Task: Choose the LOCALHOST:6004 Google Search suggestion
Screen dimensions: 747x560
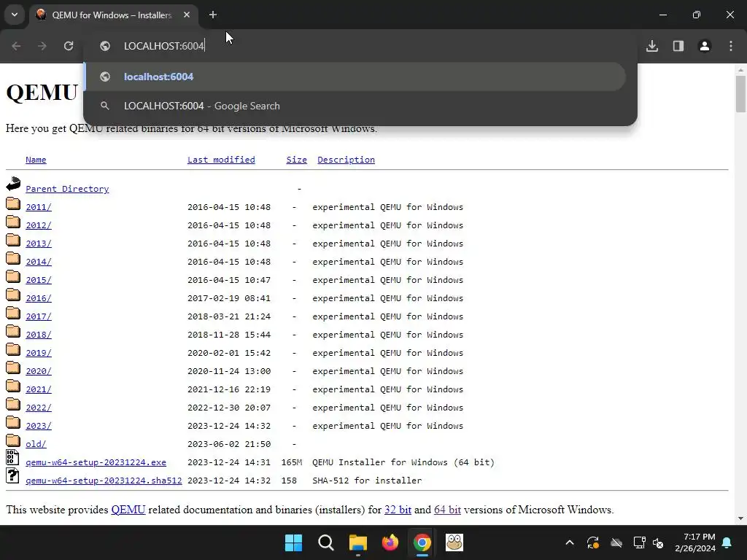Action: [355, 106]
